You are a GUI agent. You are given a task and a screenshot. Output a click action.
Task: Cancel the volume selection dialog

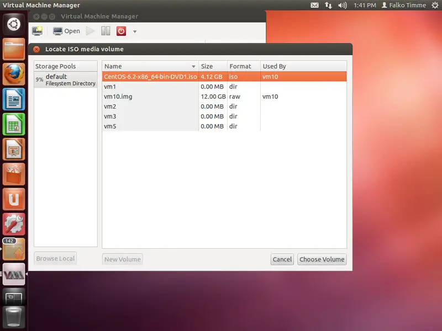(282, 259)
